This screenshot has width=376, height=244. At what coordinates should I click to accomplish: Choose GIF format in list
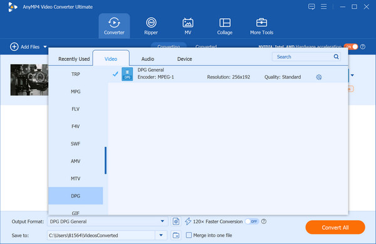click(76, 213)
